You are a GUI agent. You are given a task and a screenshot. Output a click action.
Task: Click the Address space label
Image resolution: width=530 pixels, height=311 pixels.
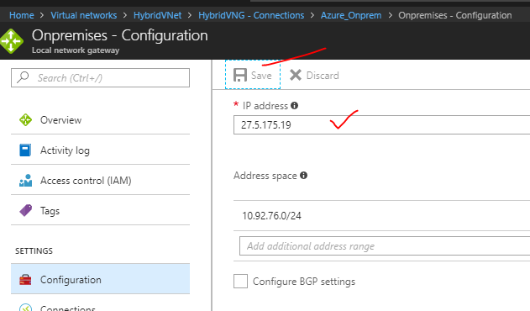click(x=265, y=176)
